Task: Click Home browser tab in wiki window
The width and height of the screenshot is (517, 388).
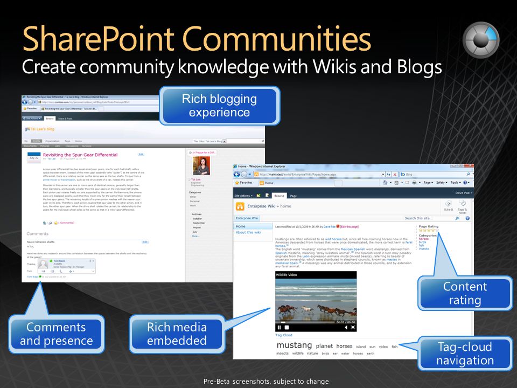Action: [267, 183]
